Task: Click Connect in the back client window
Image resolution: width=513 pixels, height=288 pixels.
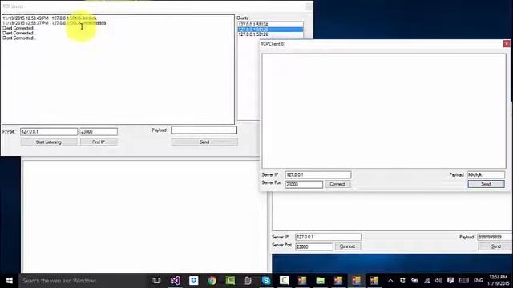Action: click(347, 246)
